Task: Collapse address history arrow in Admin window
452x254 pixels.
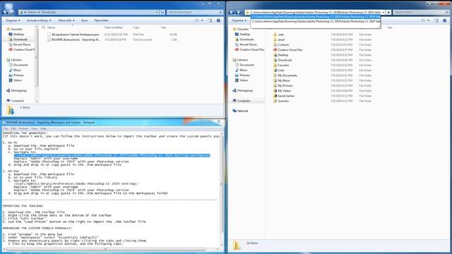Action: tap(383, 13)
